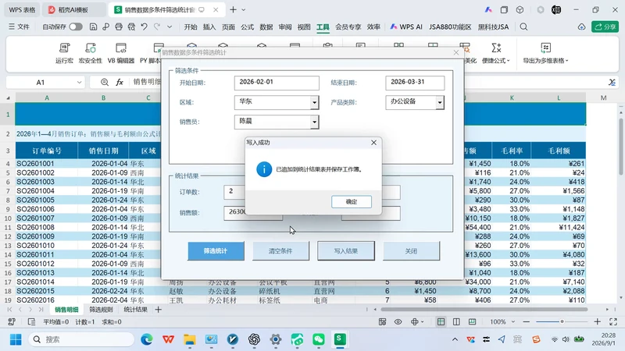The image size is (625, 351).
Task: Open WeChat from taskbar
Action: point(318,339)
